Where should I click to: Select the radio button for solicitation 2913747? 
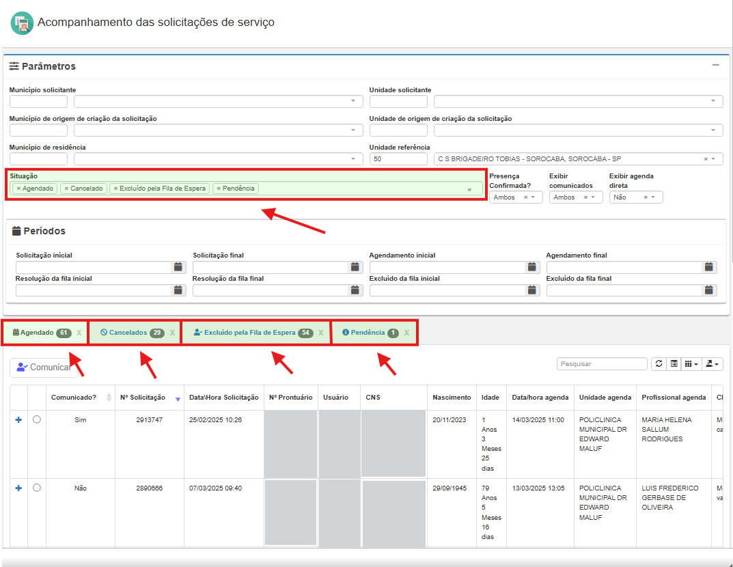(37, 419)
